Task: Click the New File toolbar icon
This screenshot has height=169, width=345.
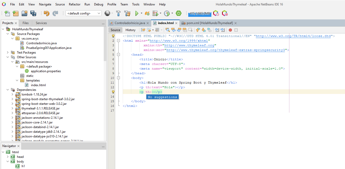Action: click(x=7, y=13)
